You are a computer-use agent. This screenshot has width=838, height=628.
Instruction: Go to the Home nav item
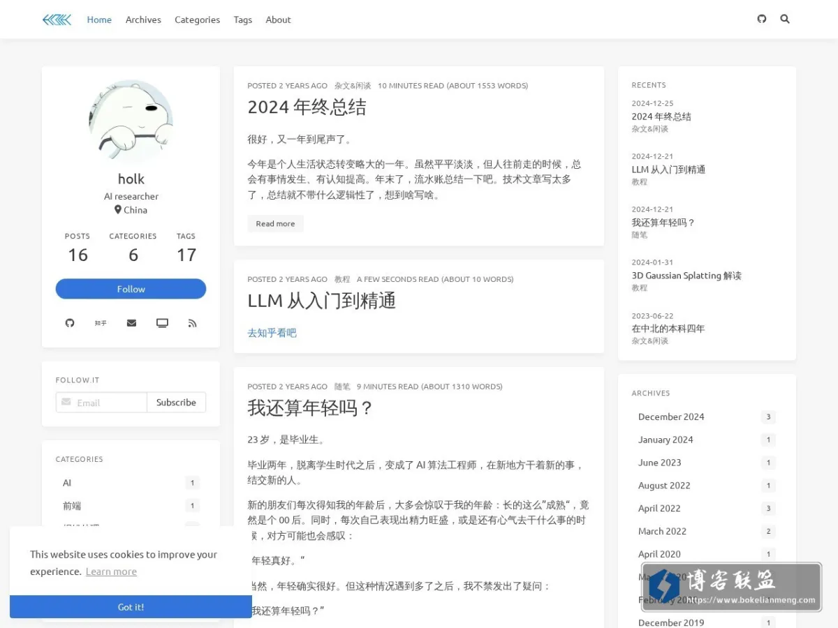(99, 20)
